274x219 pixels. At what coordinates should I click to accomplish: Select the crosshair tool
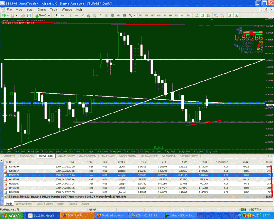coord(63,15)
